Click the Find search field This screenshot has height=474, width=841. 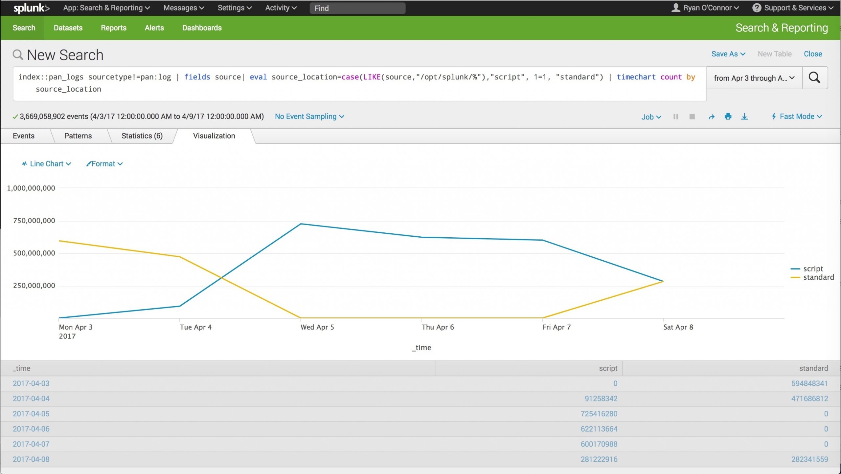click(357, 8)
